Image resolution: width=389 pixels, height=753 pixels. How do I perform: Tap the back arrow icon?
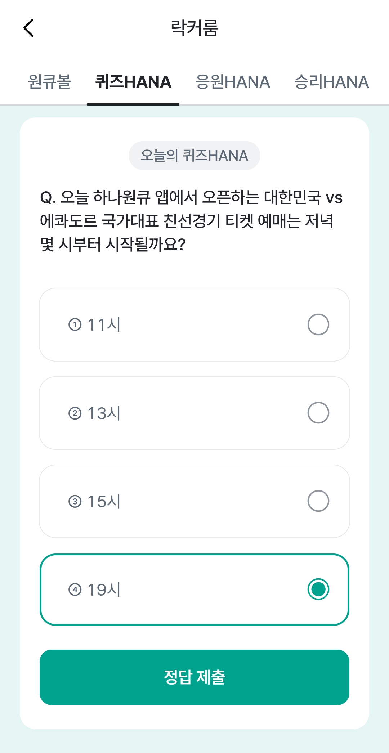click(x=28, y=28)
